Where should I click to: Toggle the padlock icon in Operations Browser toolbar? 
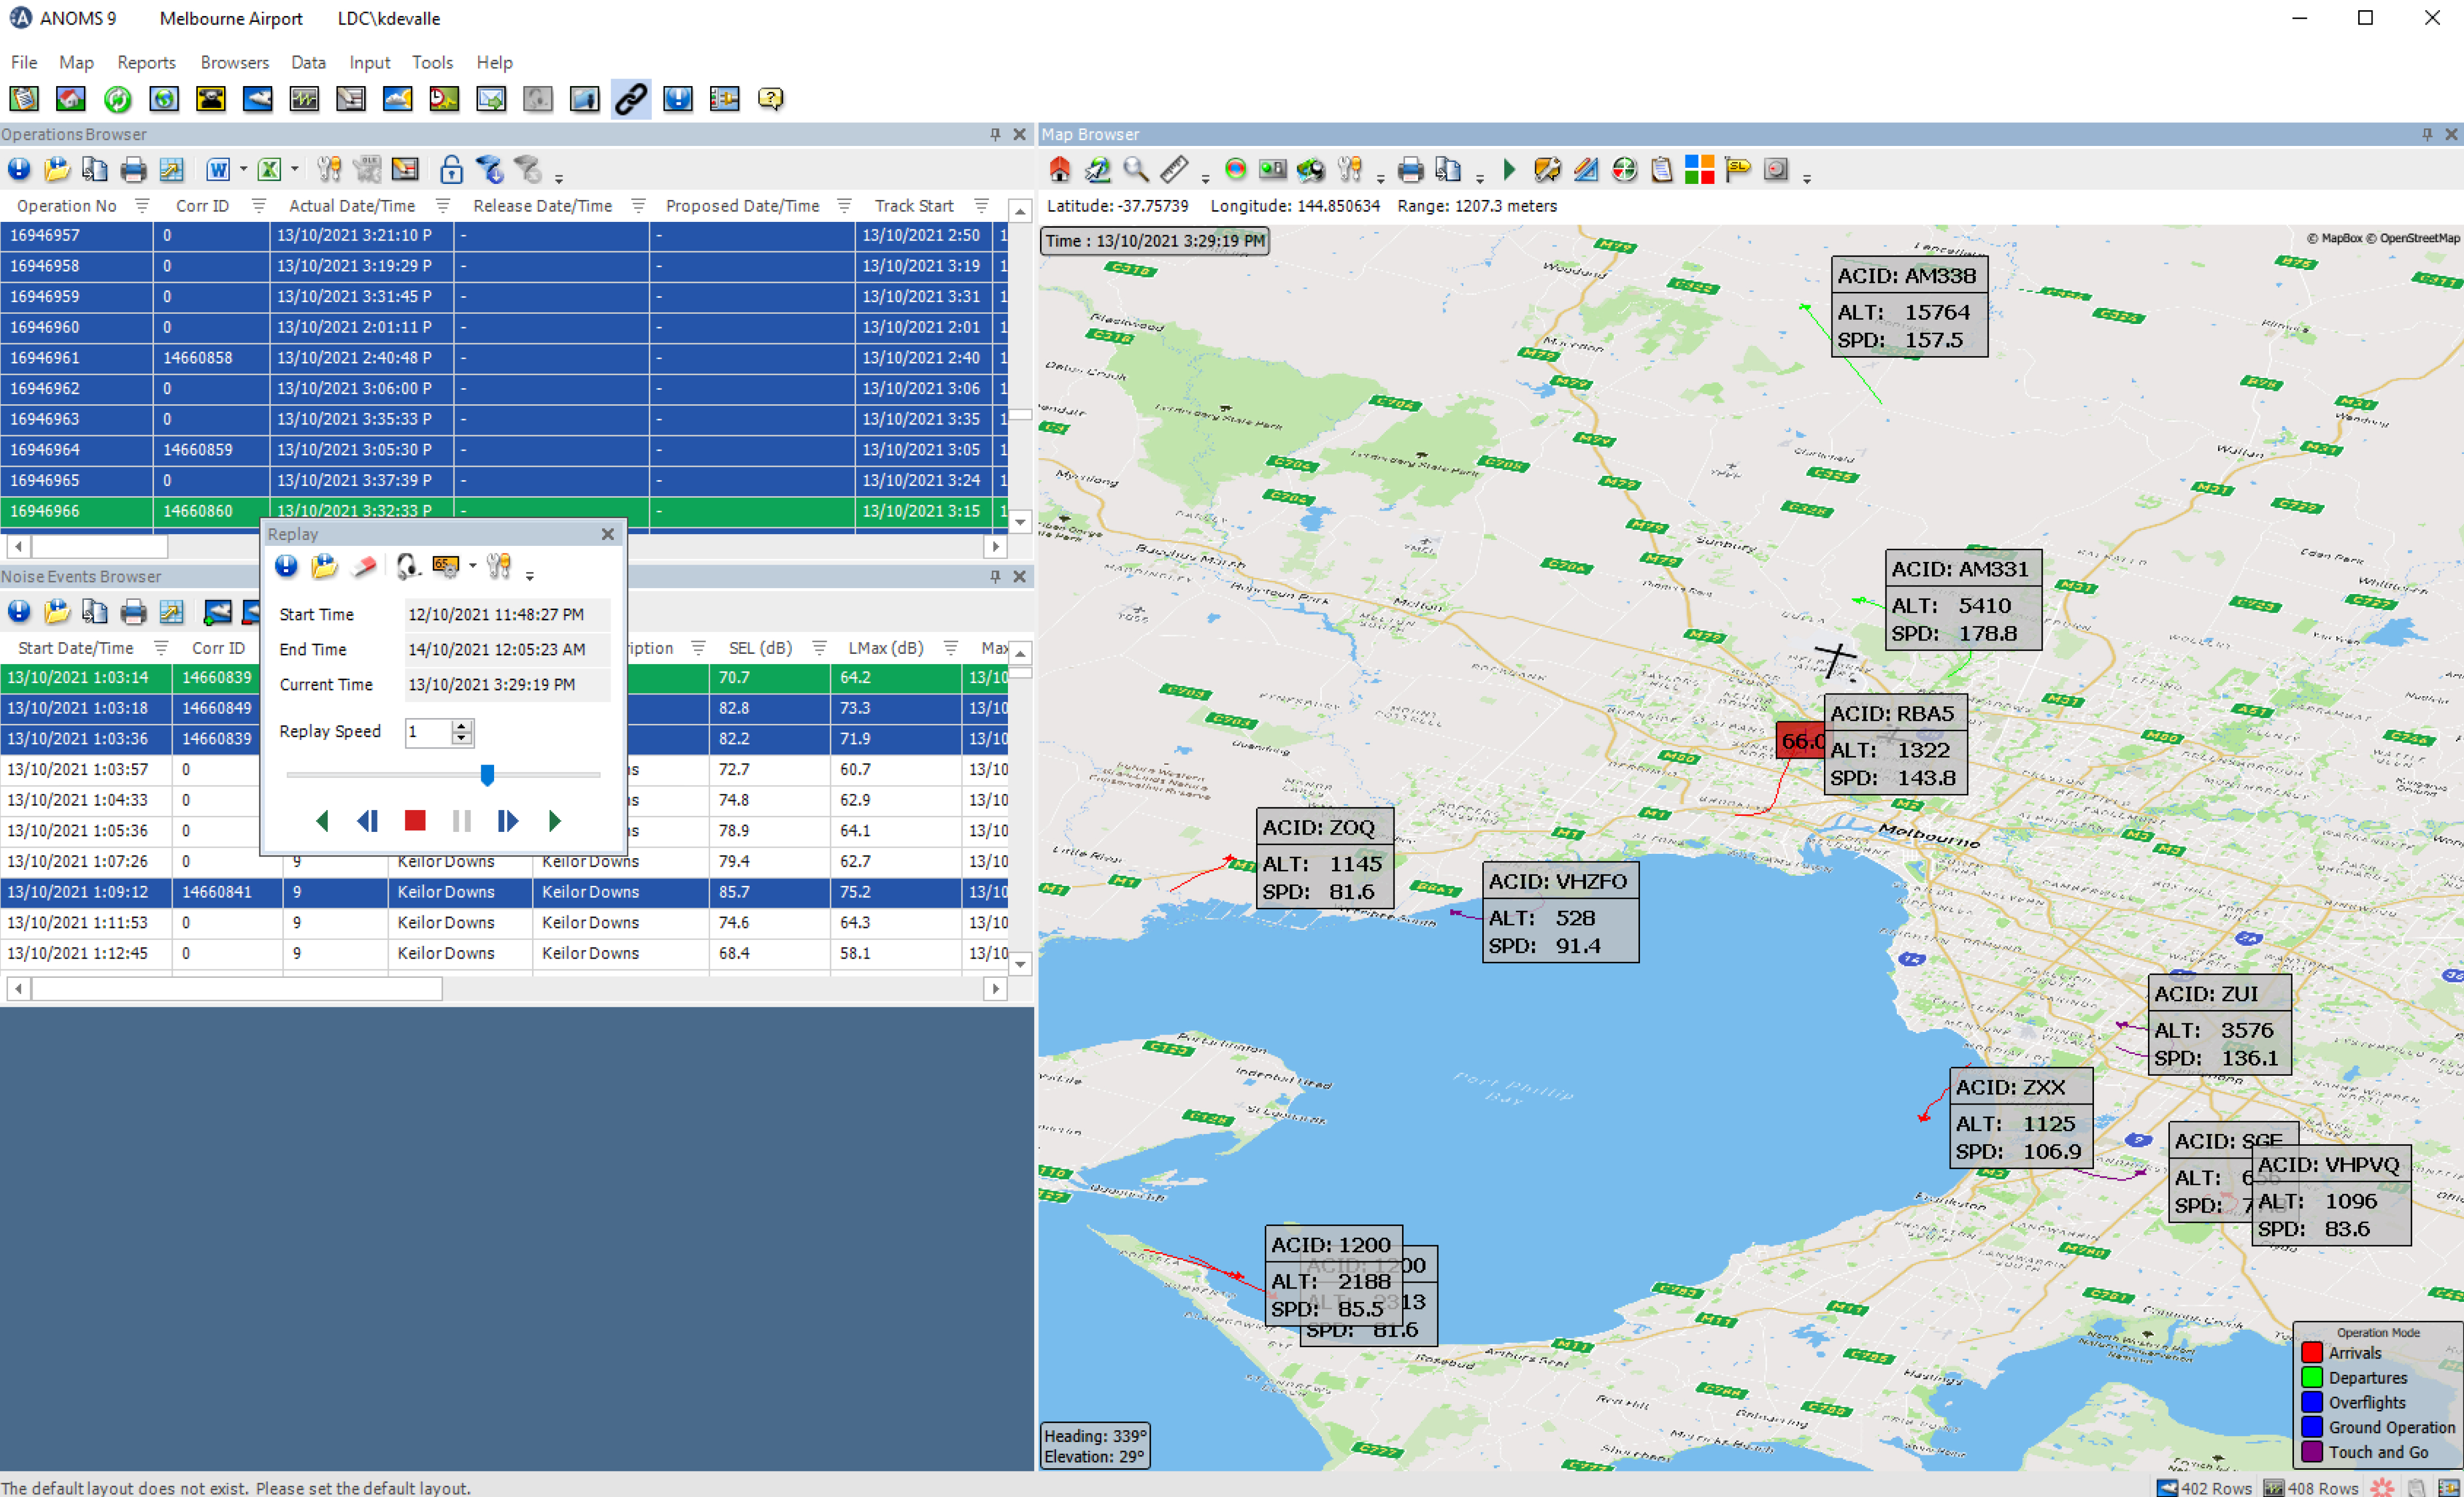tap(451, 170)
